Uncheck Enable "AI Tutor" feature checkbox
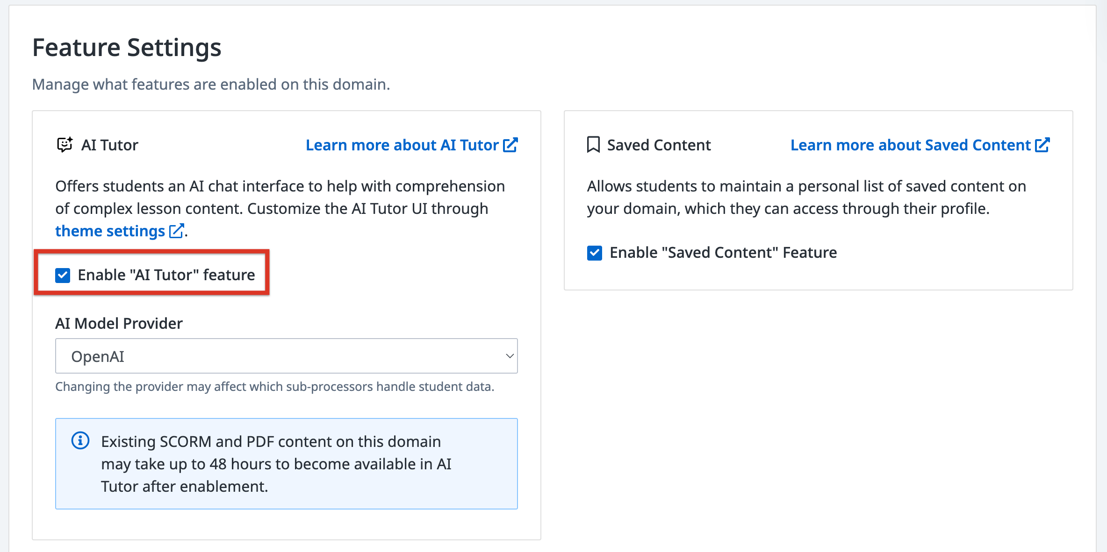This screenshot has width=1107, height=552. pyautogui.click(x=63, y=275)
